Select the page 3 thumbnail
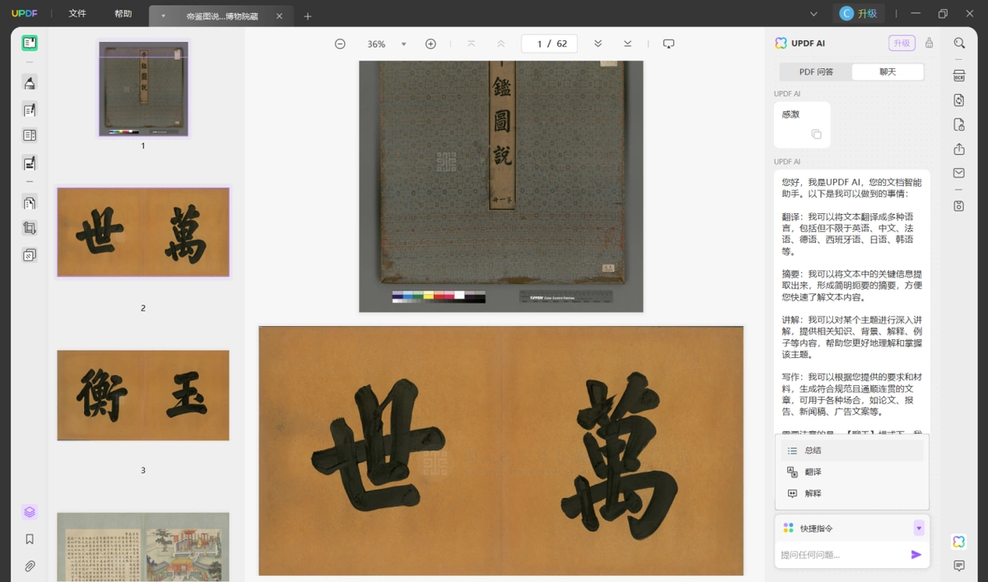The height and width of the screenshot is (582, 988). [143, 395]
